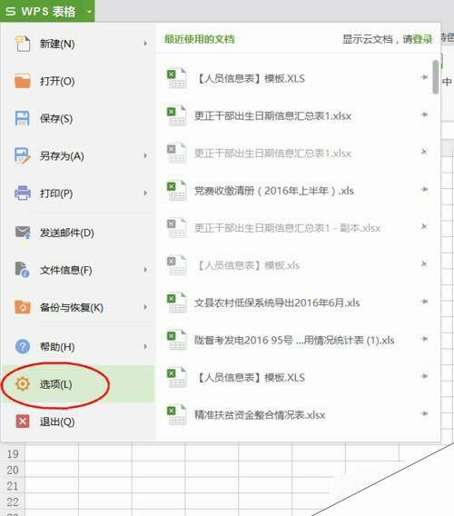Choose the 保存(S) menu entry
Viewport: 454px width, 516px height.
click(x=78, y=118)
